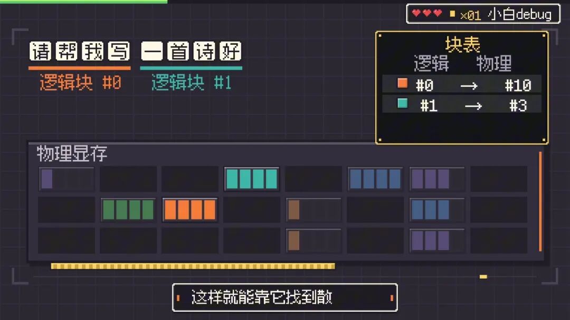The width and height of the screenshot is (570, 320).
Task: Click the logical #0 cell in block table
Action: pos(424,86)
